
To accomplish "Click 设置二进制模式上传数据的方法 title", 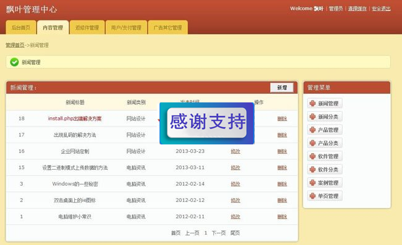I will tap(75, 168).
